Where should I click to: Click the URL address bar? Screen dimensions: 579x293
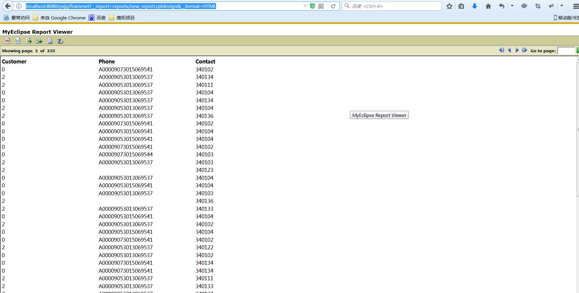pyautogui.click(x=164, y=6)
